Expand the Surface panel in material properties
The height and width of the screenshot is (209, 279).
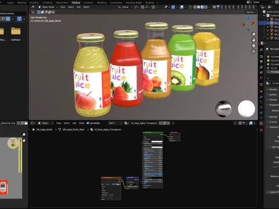pyautogui.click(x=273, y=95)
